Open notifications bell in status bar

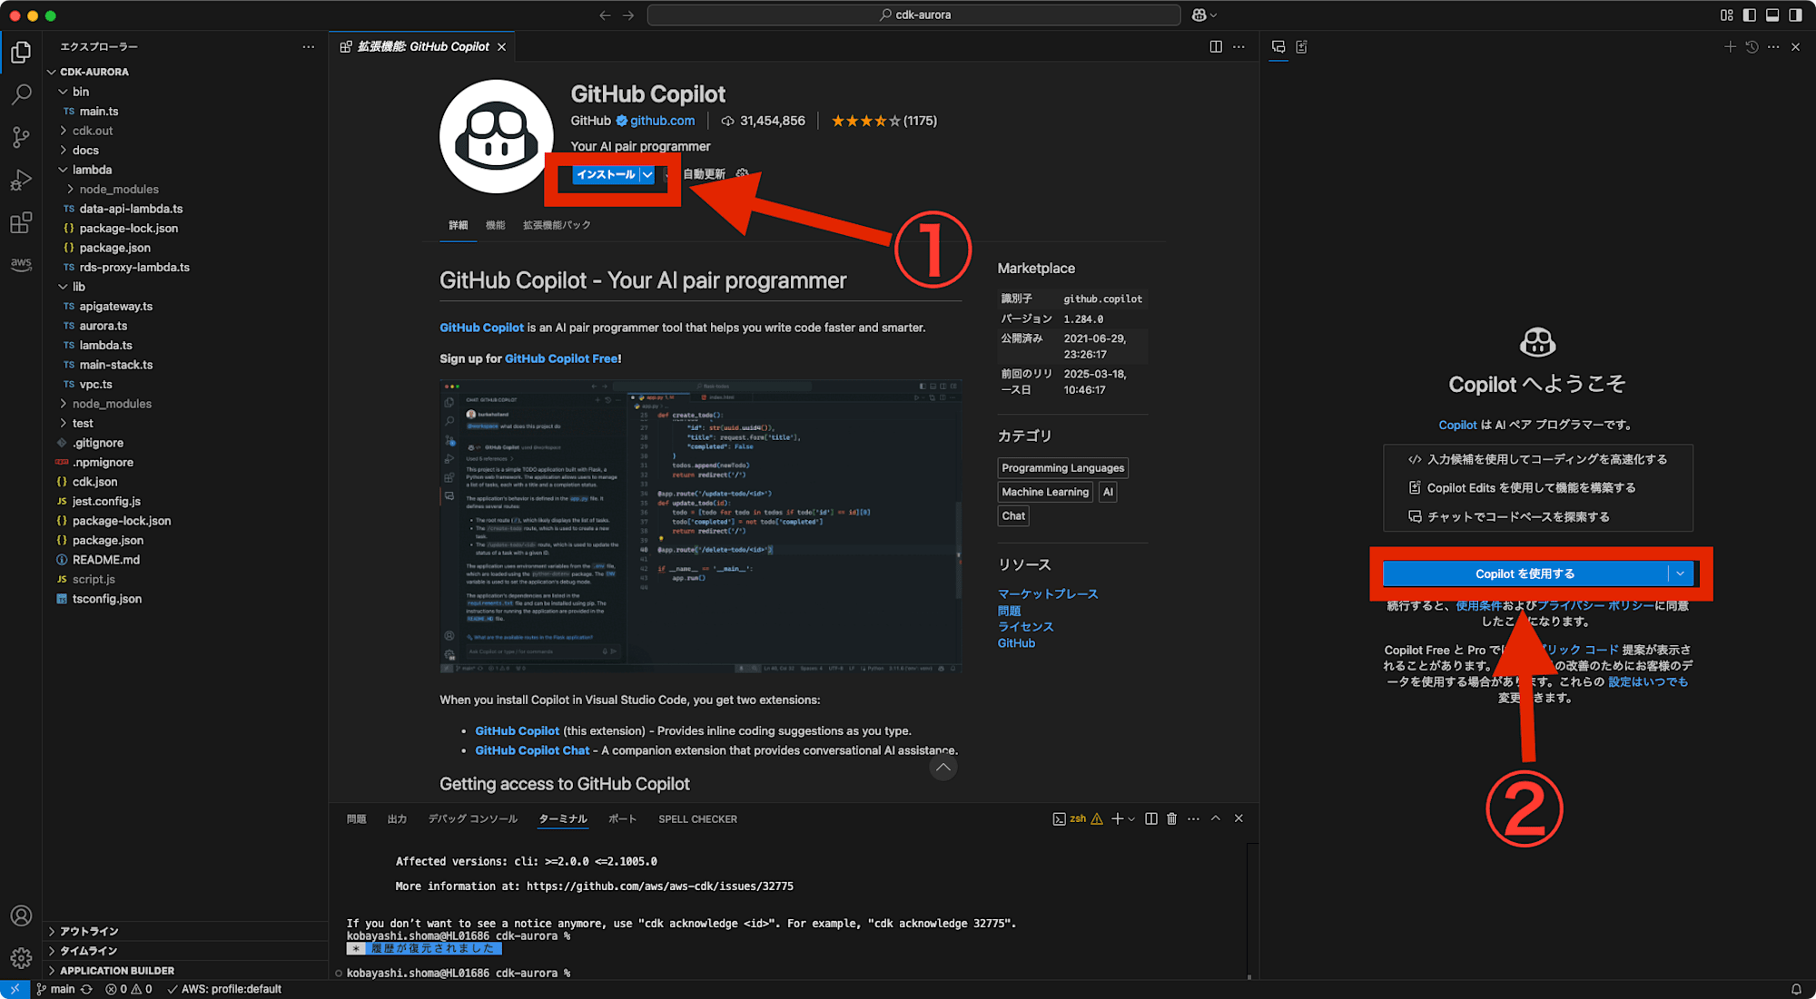(x=1796, y=989)
